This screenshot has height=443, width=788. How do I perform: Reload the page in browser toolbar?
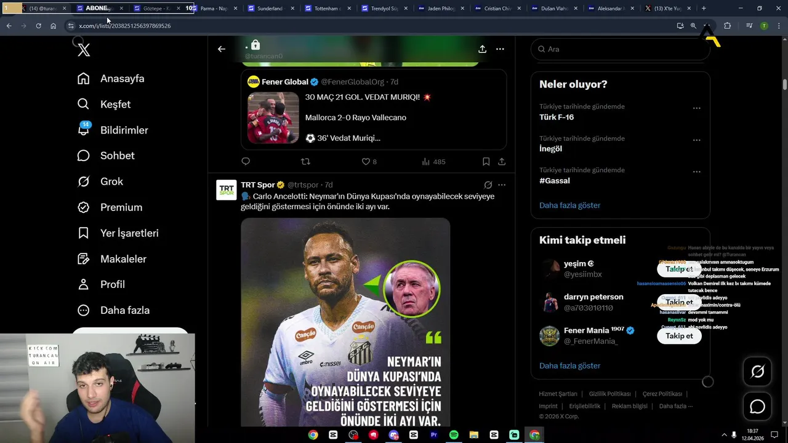point(38,26)
